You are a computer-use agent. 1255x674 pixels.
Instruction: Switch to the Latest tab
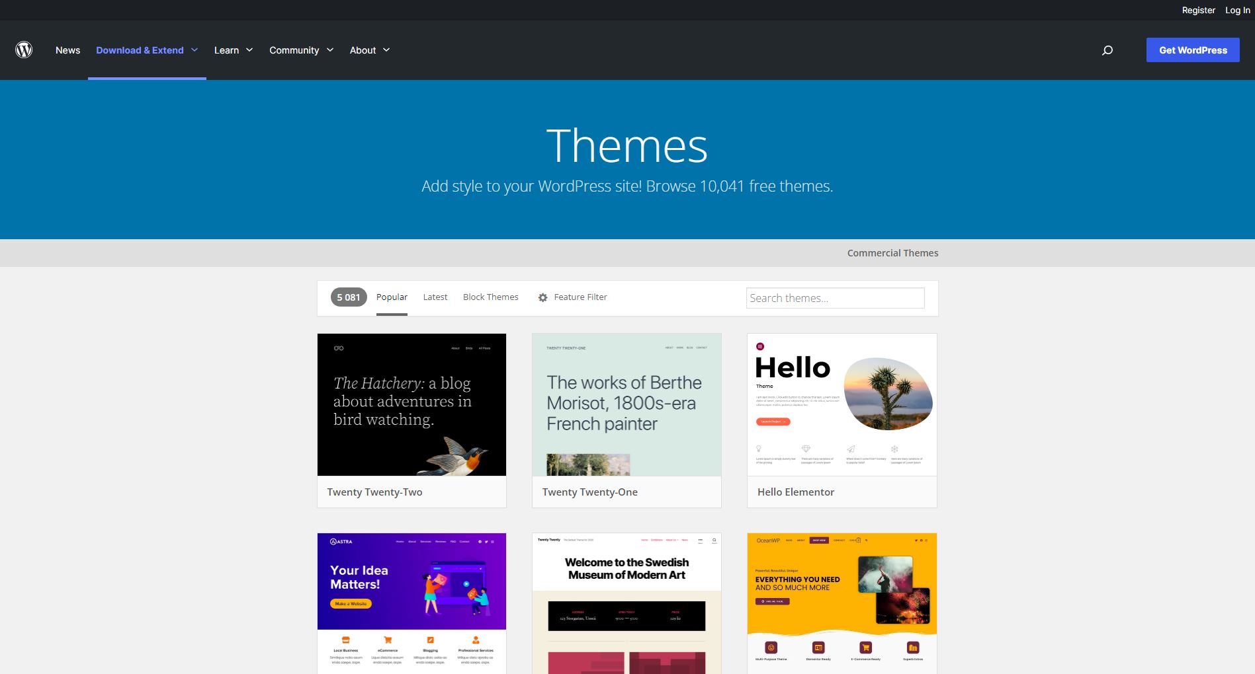click(x=435, y=297)
